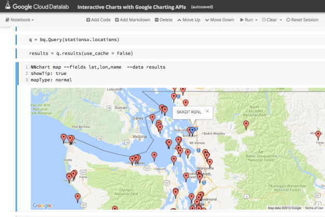Click the Duncan map label
The width and height of the screenshot is (325, 217).
[121, 108]
